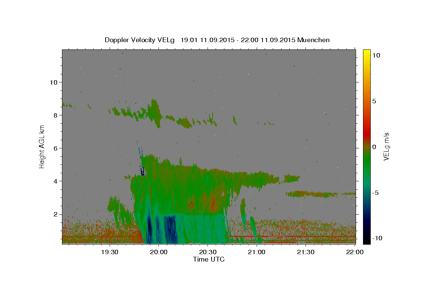
Task: Click the colorbar tick value '5'
Action: tap(374, 101)
